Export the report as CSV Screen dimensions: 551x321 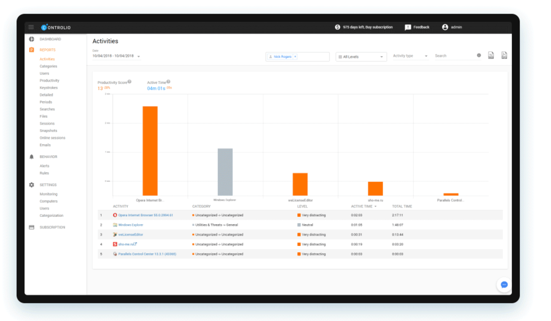coord(491,55)
